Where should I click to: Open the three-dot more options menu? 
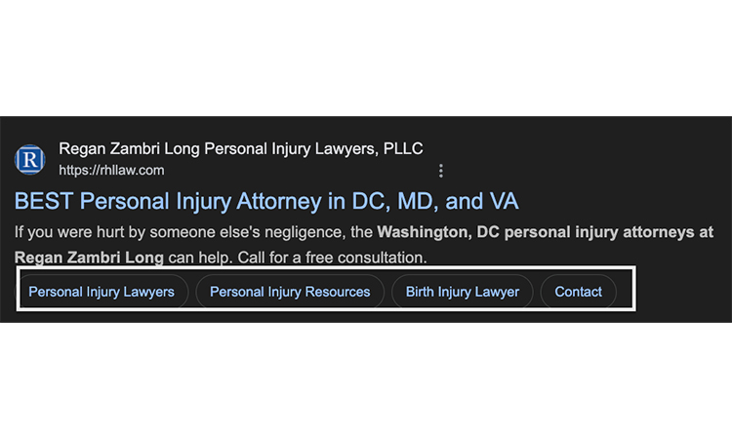(x=441, y=171)
